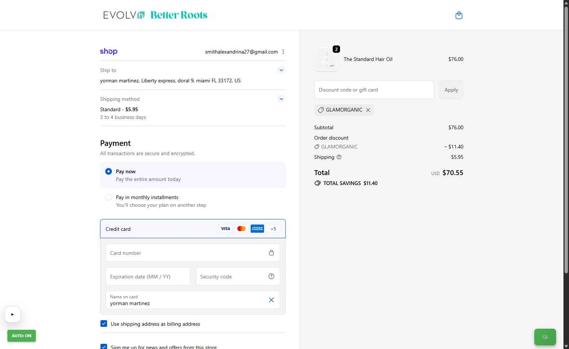Toggle the AUTO: ON button
The image size is (569, 349).
point(21,336)
